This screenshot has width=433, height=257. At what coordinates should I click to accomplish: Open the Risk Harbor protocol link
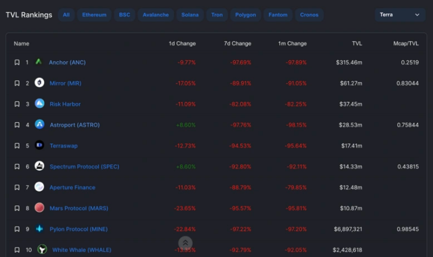(65, 104)
